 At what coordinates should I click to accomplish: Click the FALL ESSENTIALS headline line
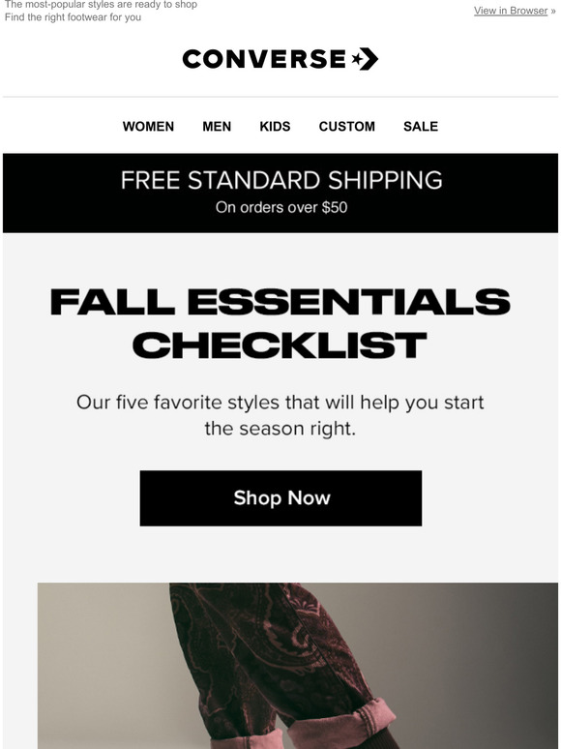(x=280, y=302)
